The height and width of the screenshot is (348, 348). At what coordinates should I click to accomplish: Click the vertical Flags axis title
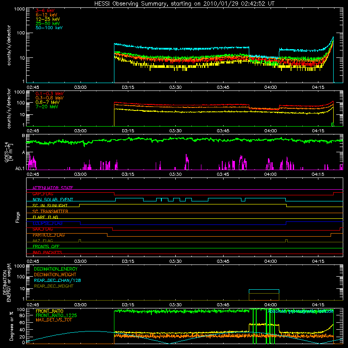(18, 217)
